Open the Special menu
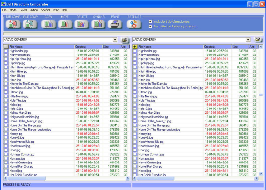The height and width of the screenshot is (190, 266). 45,10
